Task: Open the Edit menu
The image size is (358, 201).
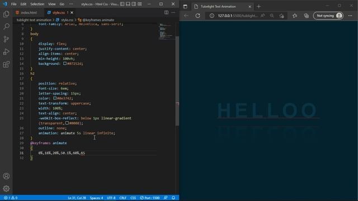Action: click(x=23, y=4)
